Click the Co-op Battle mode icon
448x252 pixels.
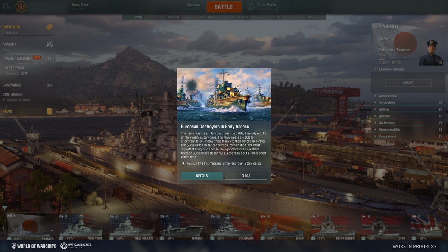point(251,7)
